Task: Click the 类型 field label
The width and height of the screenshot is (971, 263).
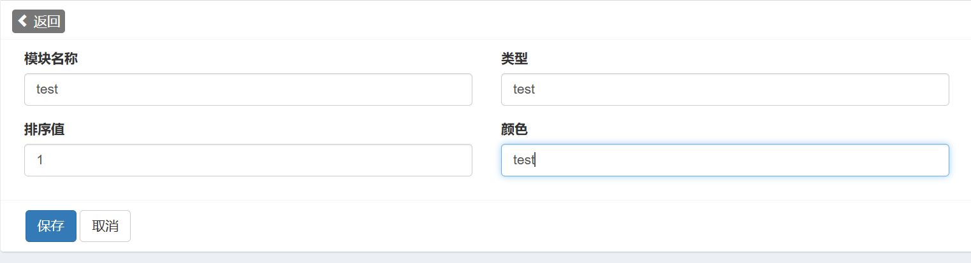Action: 515,59
